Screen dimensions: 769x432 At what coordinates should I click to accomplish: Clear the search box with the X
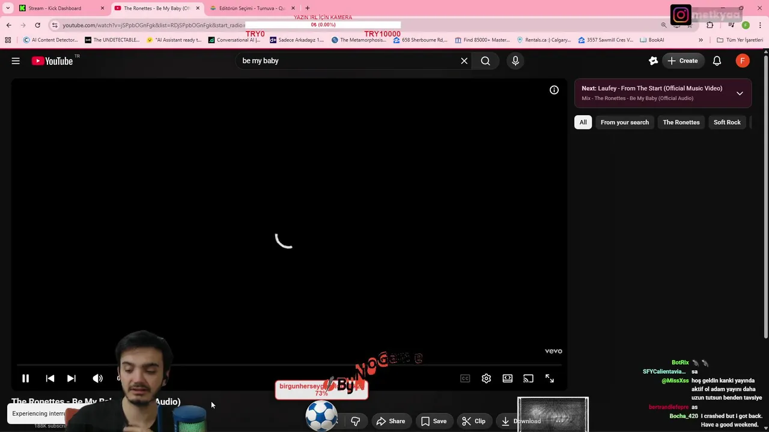point(464,61)
